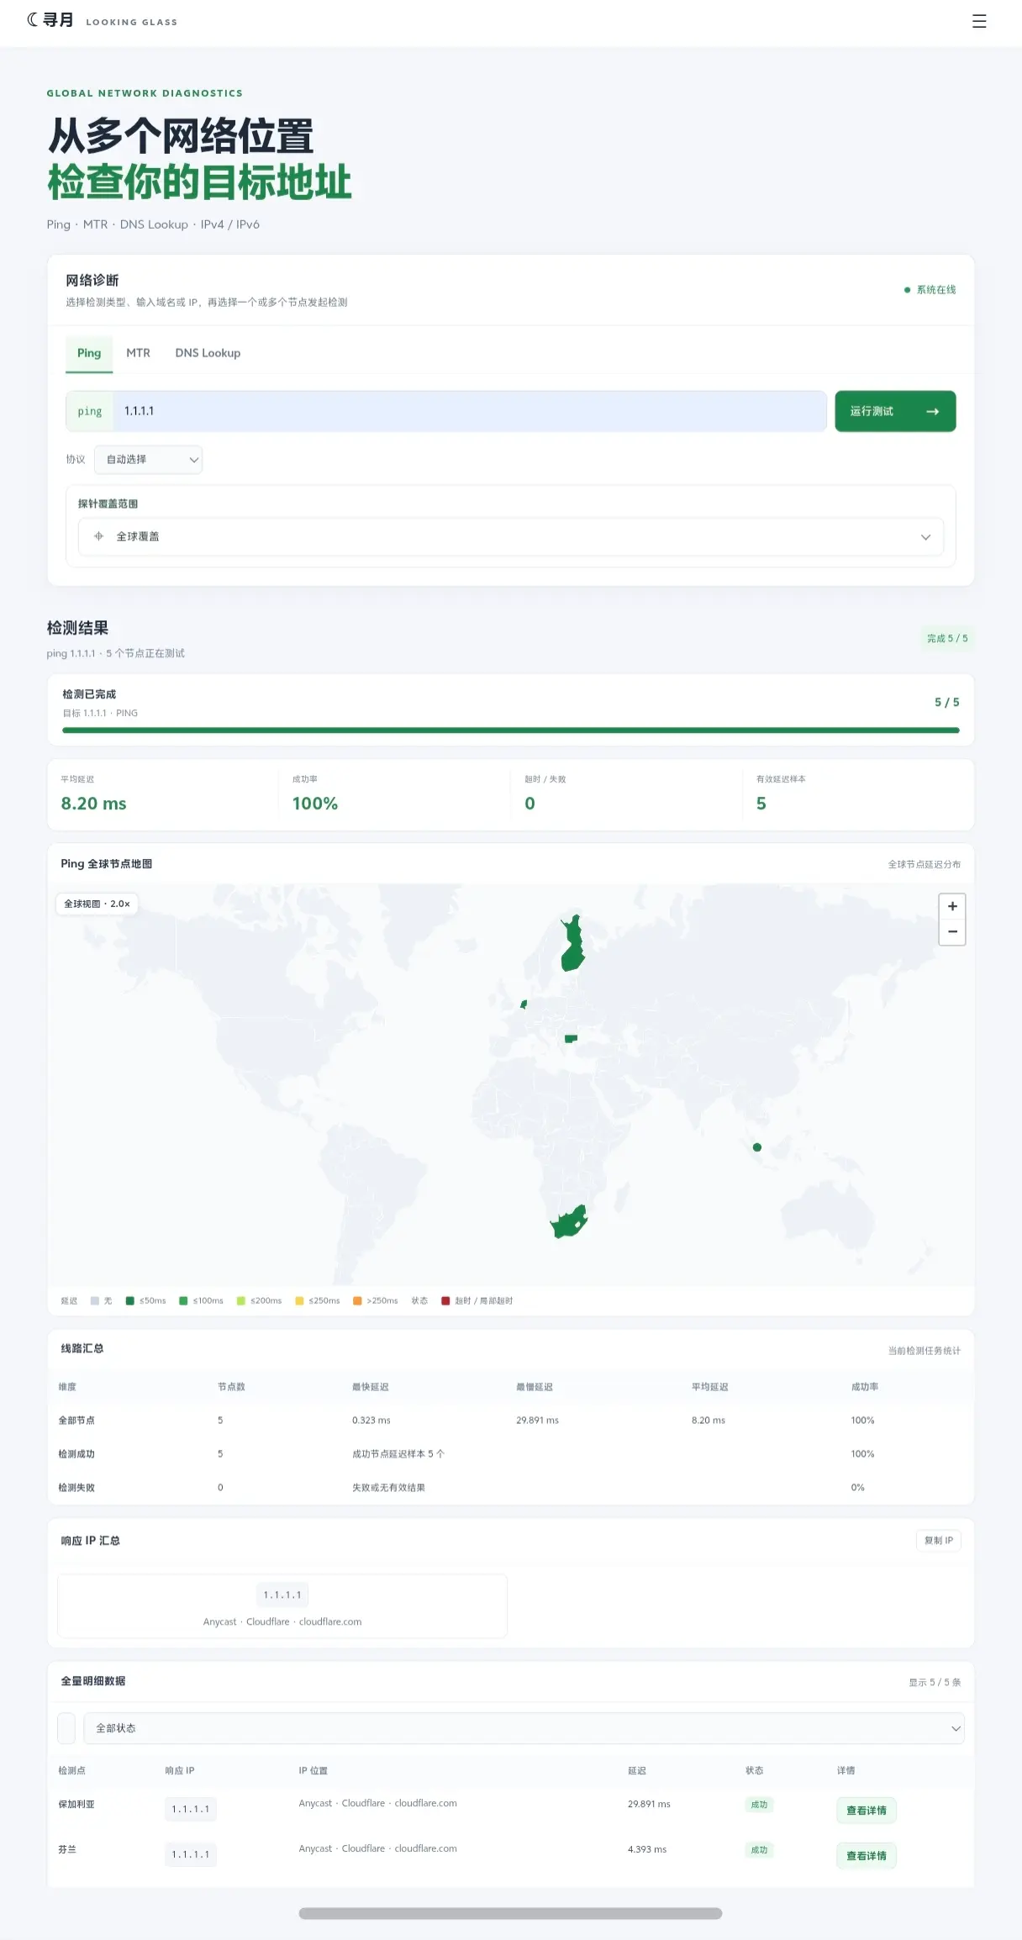The height and width of the screenshot is (1940, 1022).
Task: Switch to the MTR tab
Action: [x=138, y=353]
